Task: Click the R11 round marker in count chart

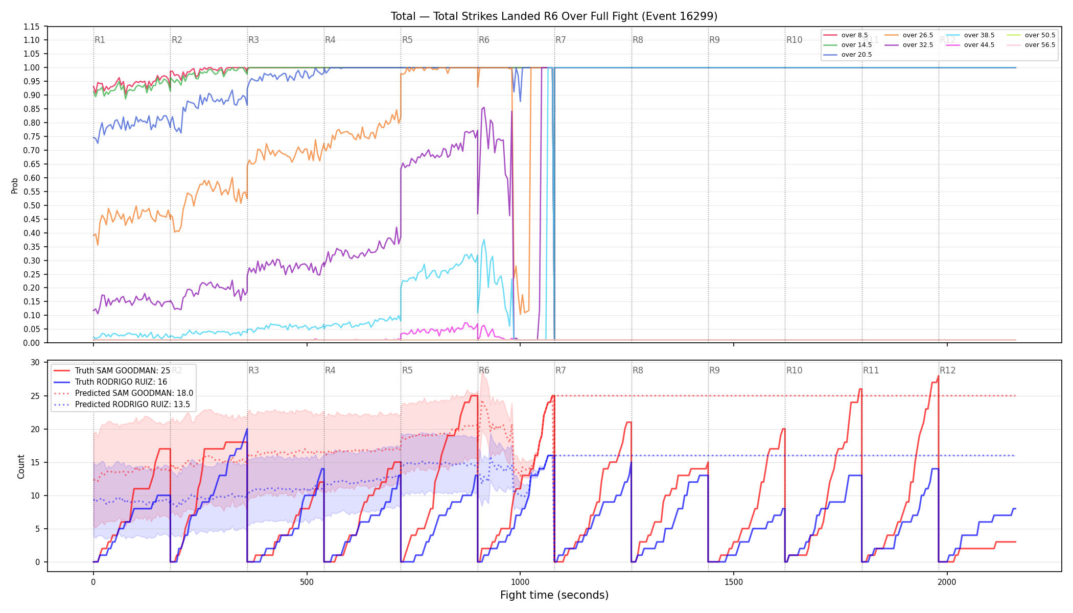Action: [x=871, y=370]
